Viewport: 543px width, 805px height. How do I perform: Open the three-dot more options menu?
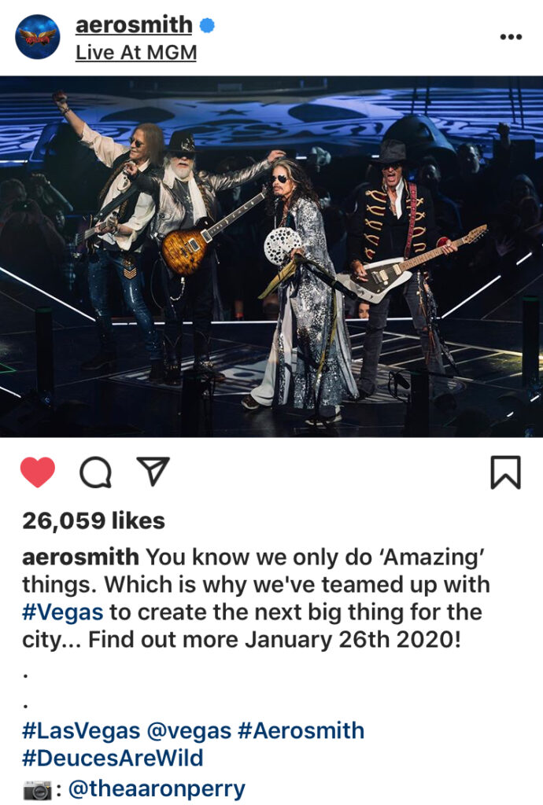[512, 37]
